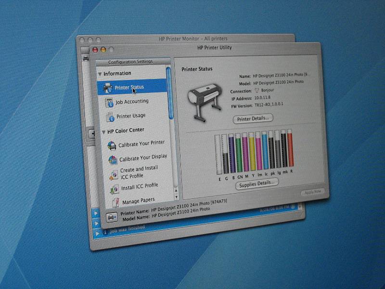Click the HP Printer Monitor - All printers title
Image resolution: width=385 pixels, height=289 pixels.
pyautogui.click(x=193, y=39)
